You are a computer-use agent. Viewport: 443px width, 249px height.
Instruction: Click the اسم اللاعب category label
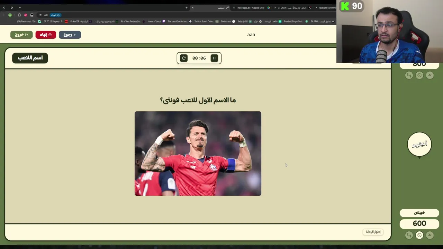[x=30, y=58]
